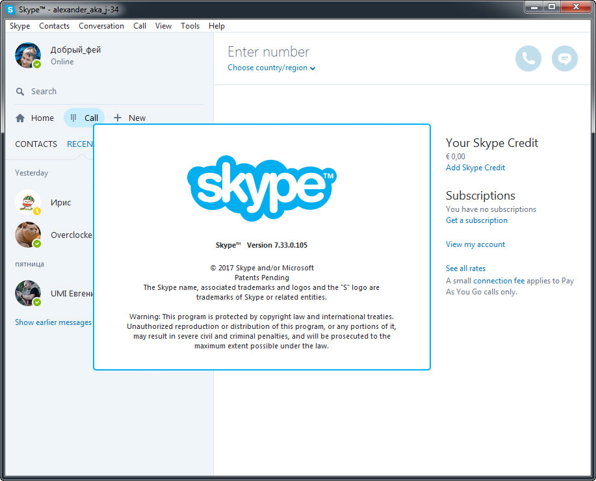Open View my account link
This screenshot has width=596, height=481.
[476, 244]
